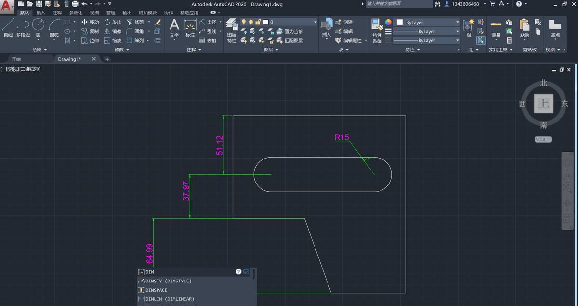This screenshot has height=306, width=578.
Task: Select the Fillet (圆角) tool
Action: click(138, 31)
